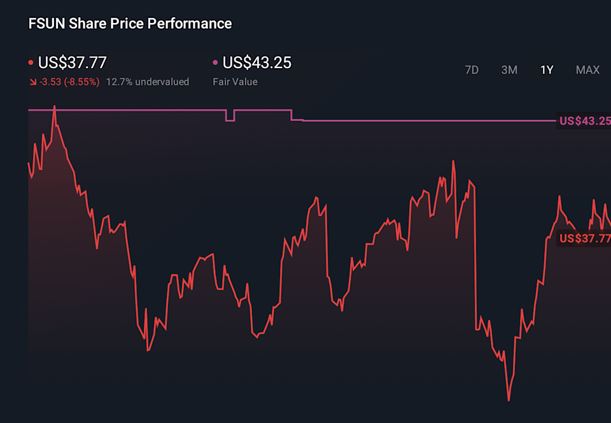Click the red down-arrow change icon
The height and width of the screenshot is (423, 611).
coord(32,82)
